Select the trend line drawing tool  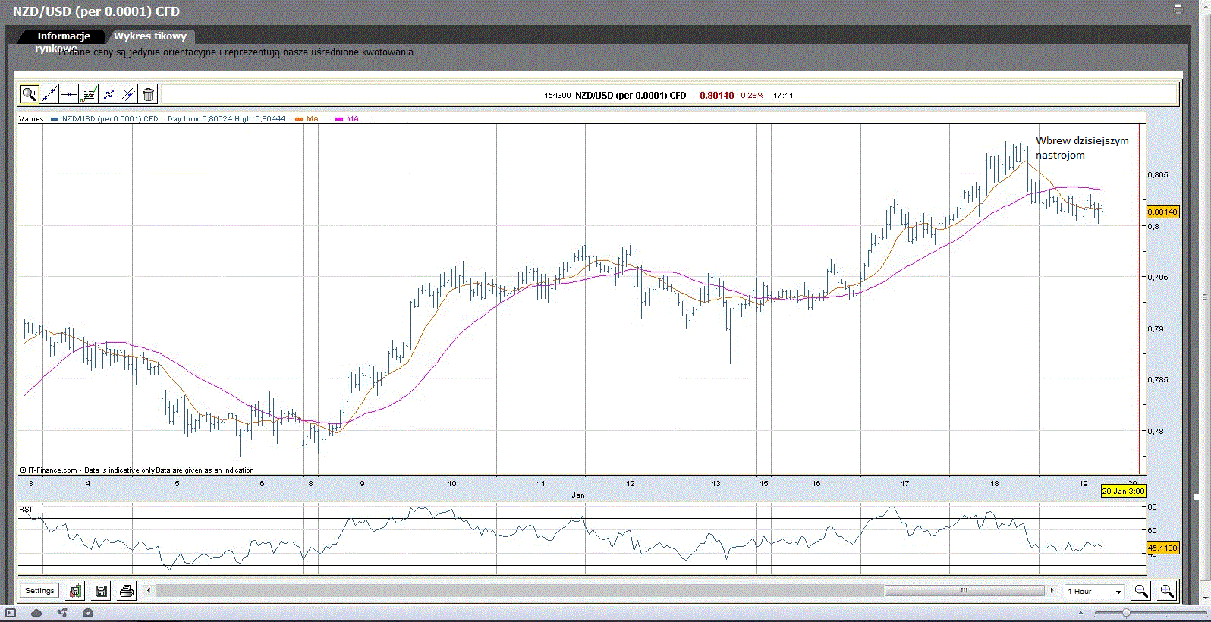(49, 94)
